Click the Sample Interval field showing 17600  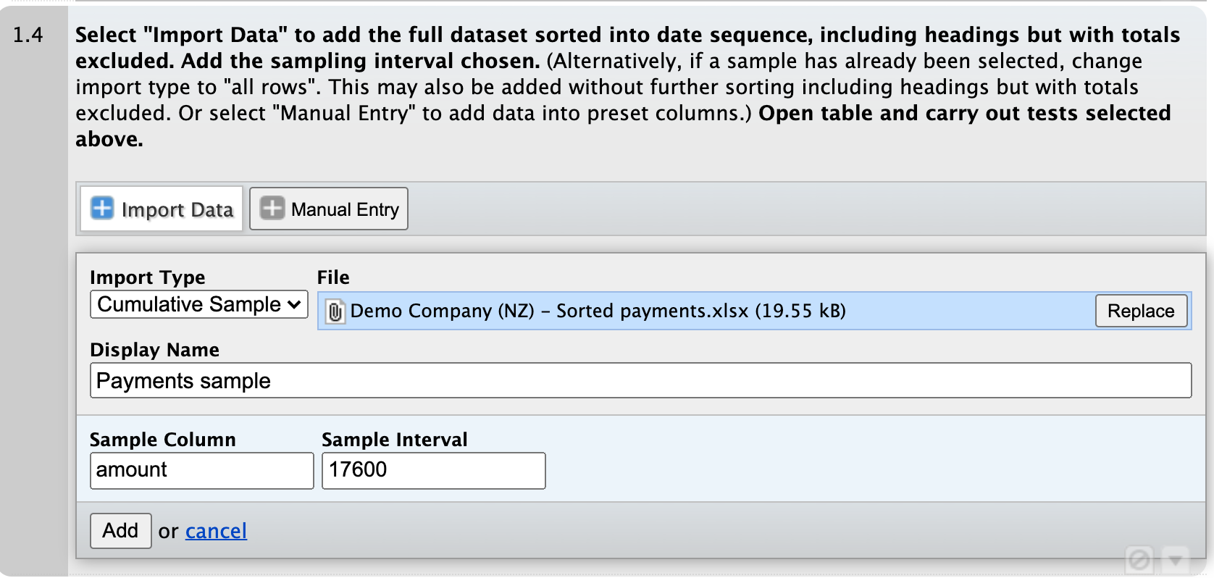(432, 470)
